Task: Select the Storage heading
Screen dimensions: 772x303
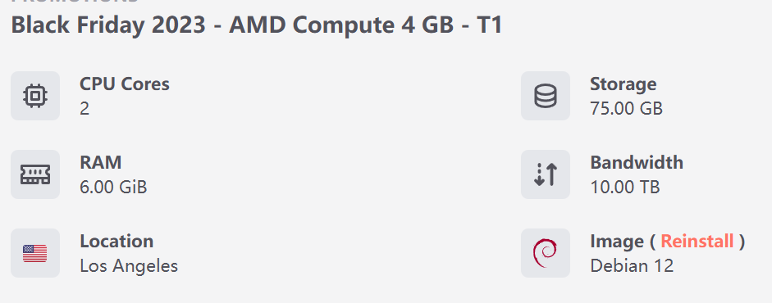Action: point(624,84)
